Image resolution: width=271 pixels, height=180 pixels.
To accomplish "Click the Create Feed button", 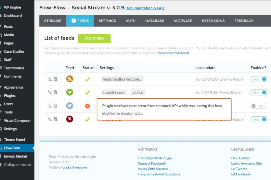I will 94,38.
